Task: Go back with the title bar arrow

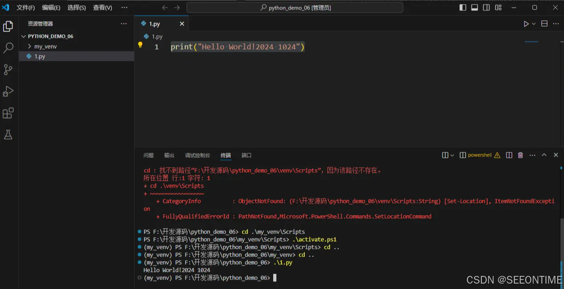Action: pyautogui.click(x=165, y=8)
